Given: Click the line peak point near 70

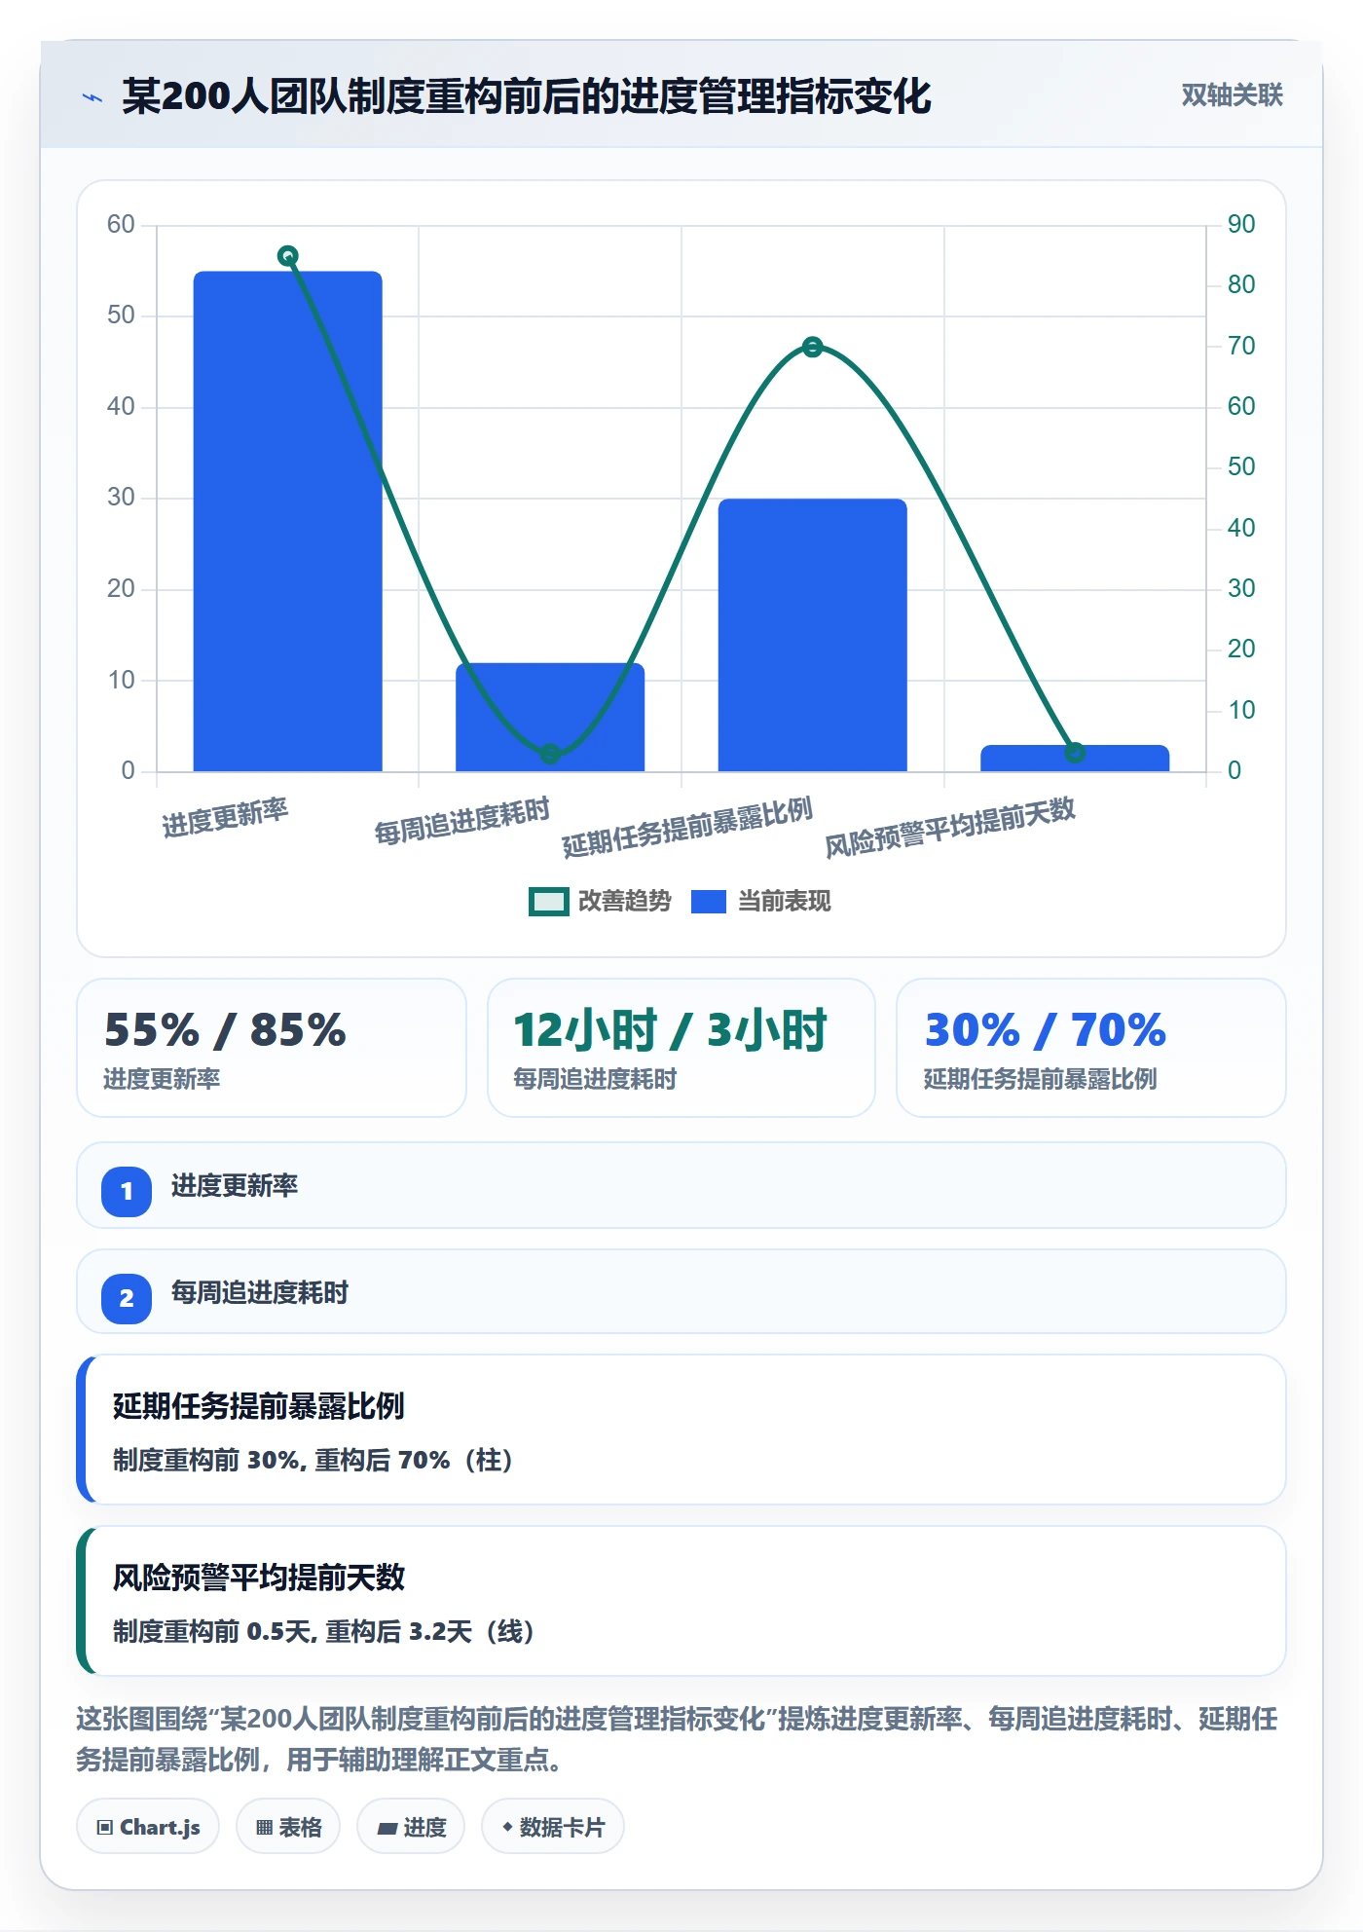Looking at the screenshot, I should point(813,347).
